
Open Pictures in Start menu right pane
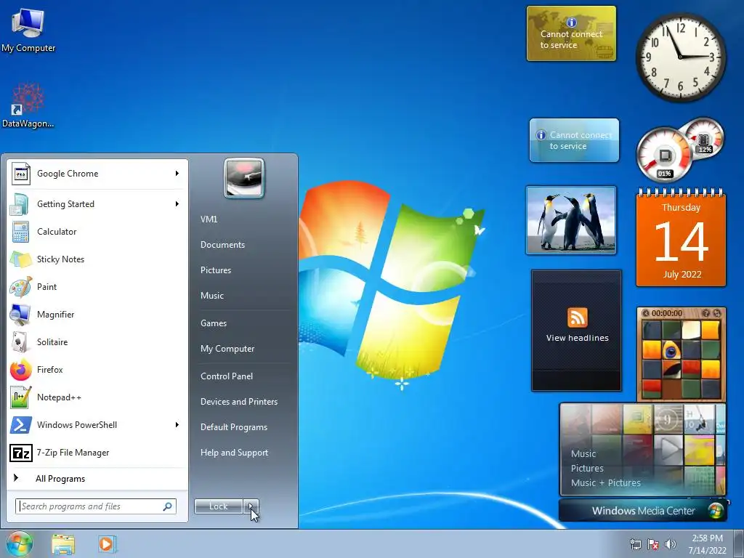(215, 270)
